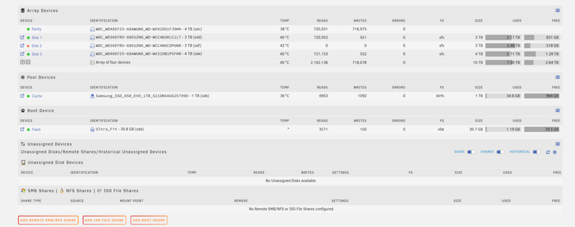Toggle the HISTORICAL switch
The height and width of the screenshot is (227, 575).
pyautogui.click(x=536, y=152)
